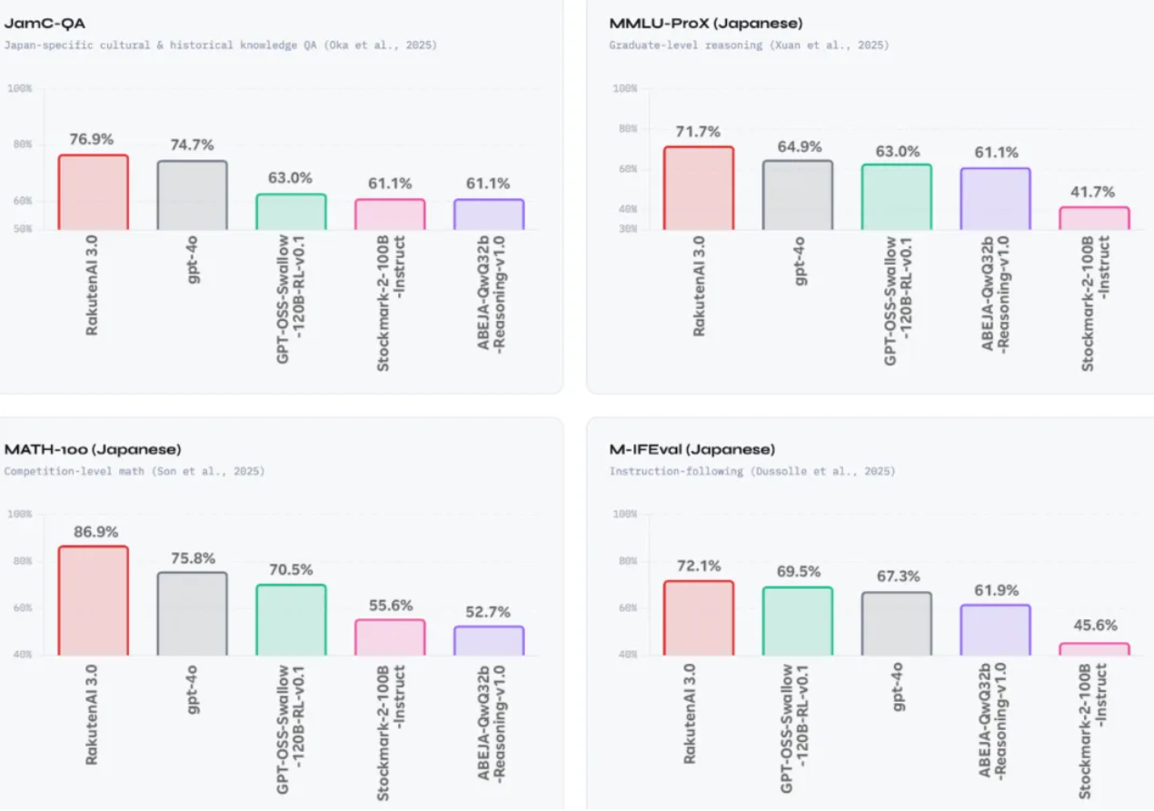Select the 86.9% RakutenAI bar in MATH-100
This screenshot has height=811, width=1154.
(x=94, y=601)
